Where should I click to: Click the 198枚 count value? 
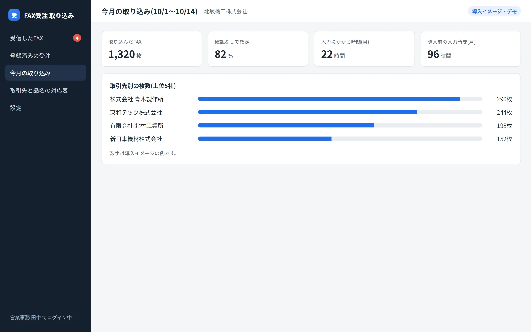click(x=504, y=126)
